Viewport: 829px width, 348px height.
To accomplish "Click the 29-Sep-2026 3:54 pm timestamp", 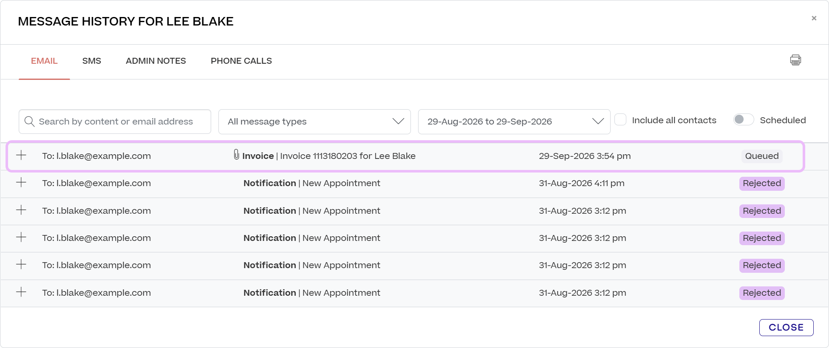I will pyautogui.click(x=585, y=156).
